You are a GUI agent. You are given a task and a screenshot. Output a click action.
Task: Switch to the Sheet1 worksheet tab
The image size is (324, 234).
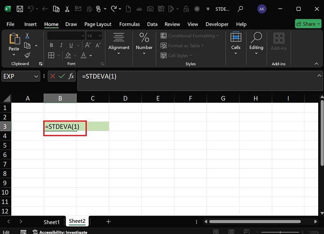pyautogui.click(x=51, y=222)
